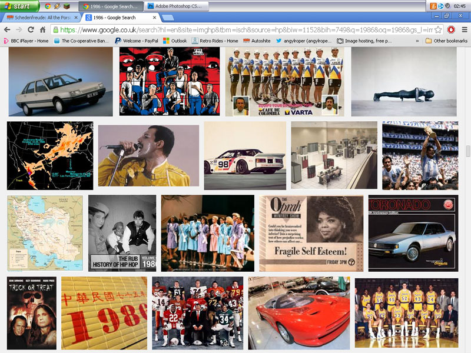Open the Outlook bookmark
Image resolution: width=471 pixels, height=353 pixels.
pos(175,41)
